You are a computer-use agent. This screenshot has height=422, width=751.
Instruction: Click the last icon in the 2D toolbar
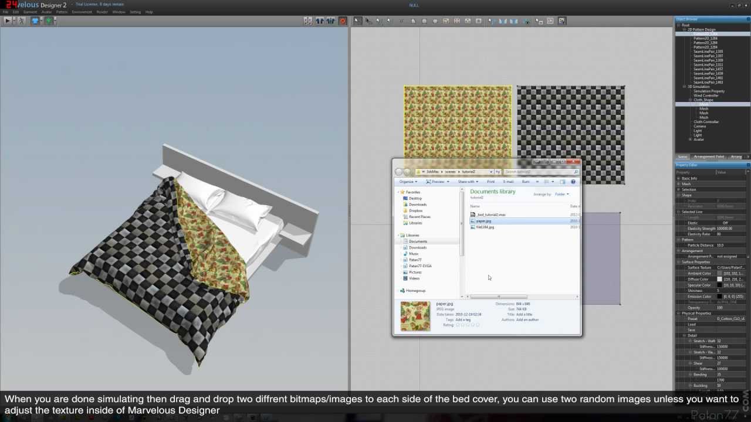point(561,21)
